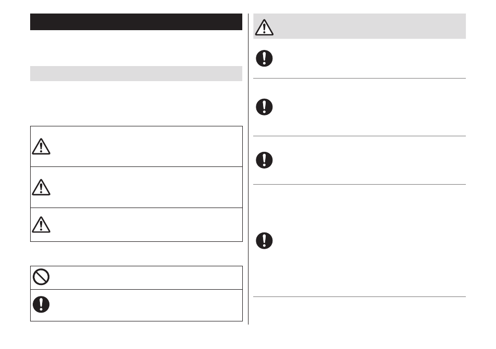
Task: Select the top warning triangle in the left table
Action: [x=41, y=147]
